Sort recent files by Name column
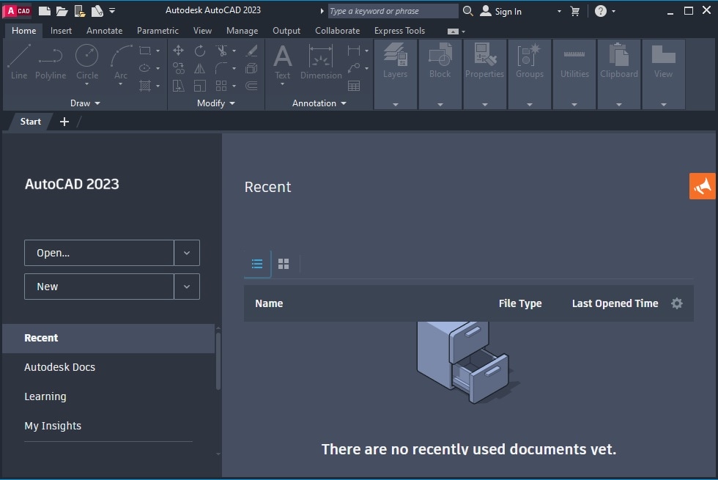Viewport: 718px width, 480px height. [x=269, y=303]
